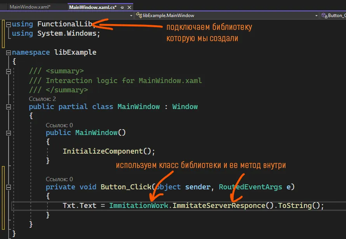Collapse the namespace libExample block

[9, 53]
